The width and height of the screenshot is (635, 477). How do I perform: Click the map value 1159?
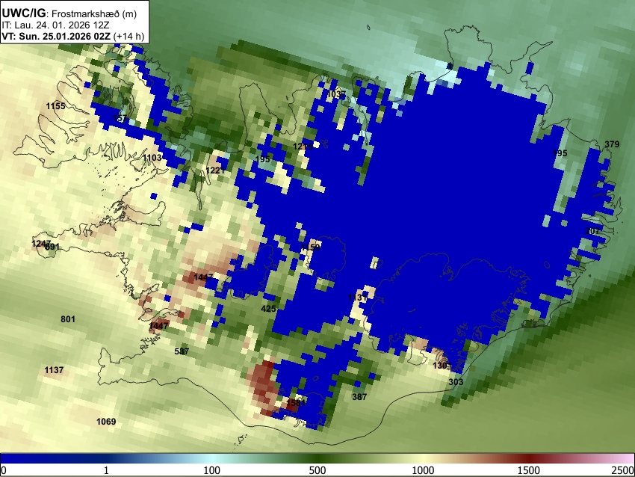point(311,247)
